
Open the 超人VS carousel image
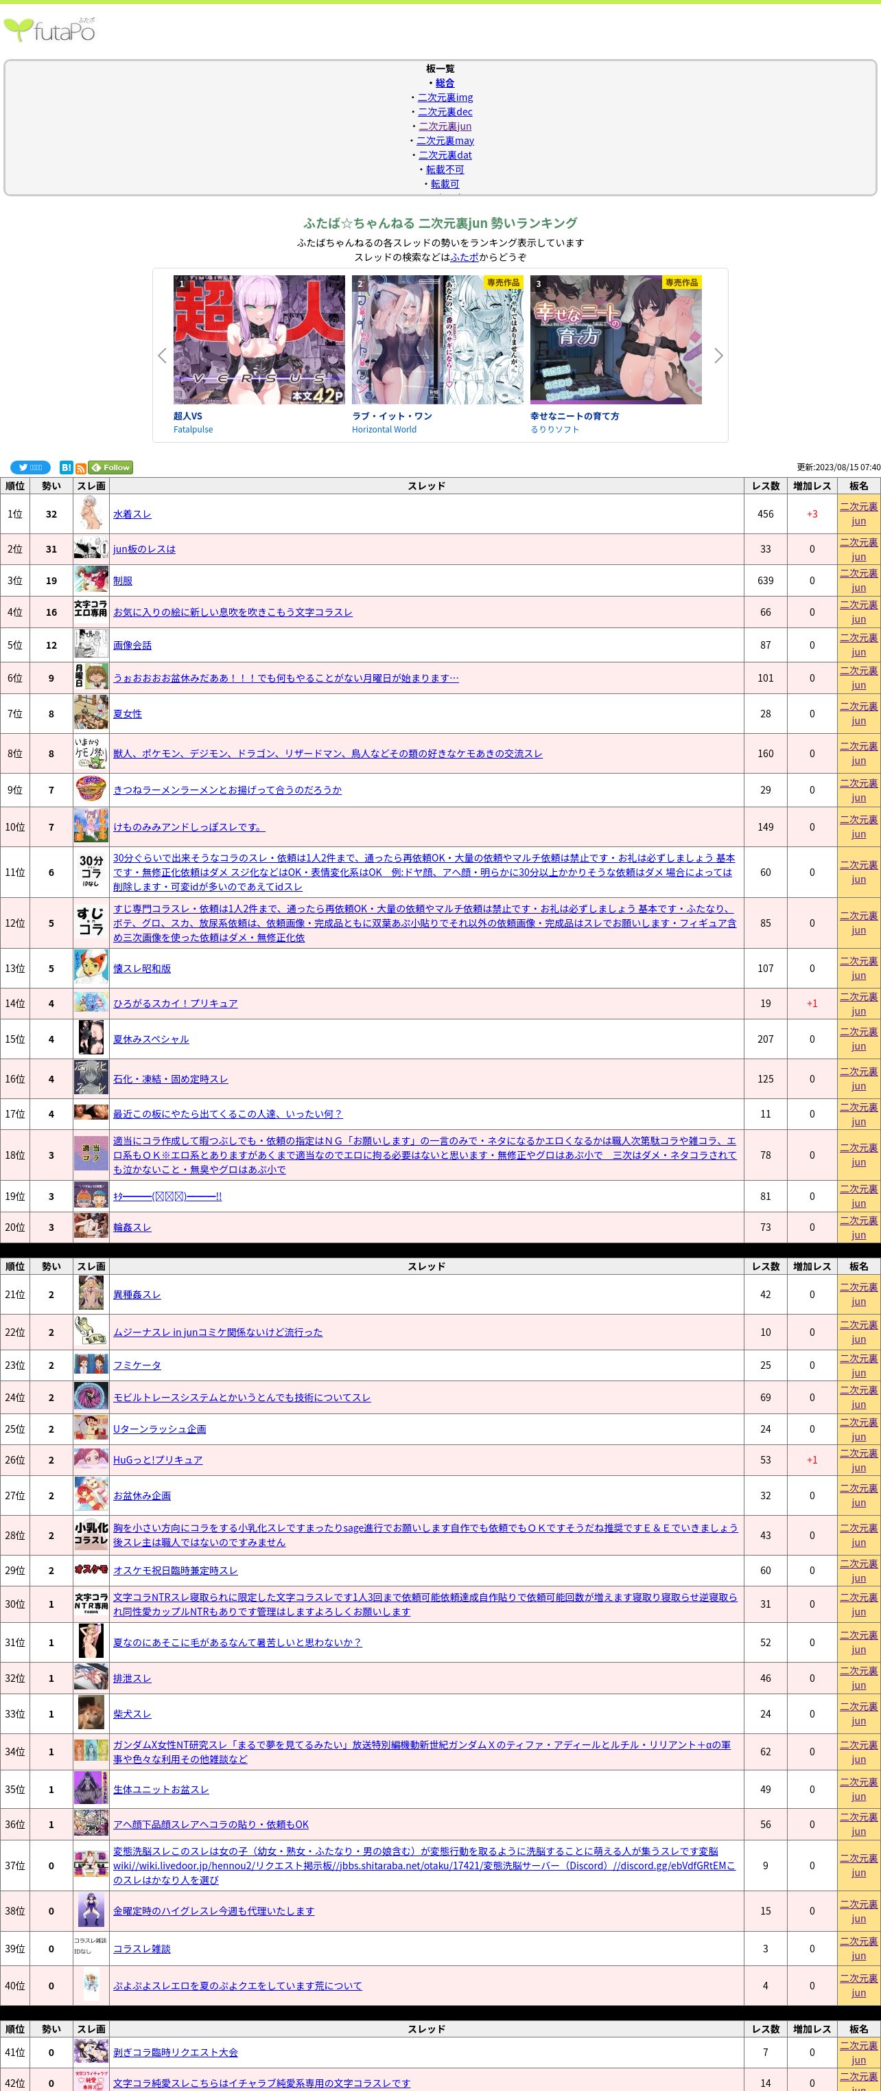click(x=259, y=339)
